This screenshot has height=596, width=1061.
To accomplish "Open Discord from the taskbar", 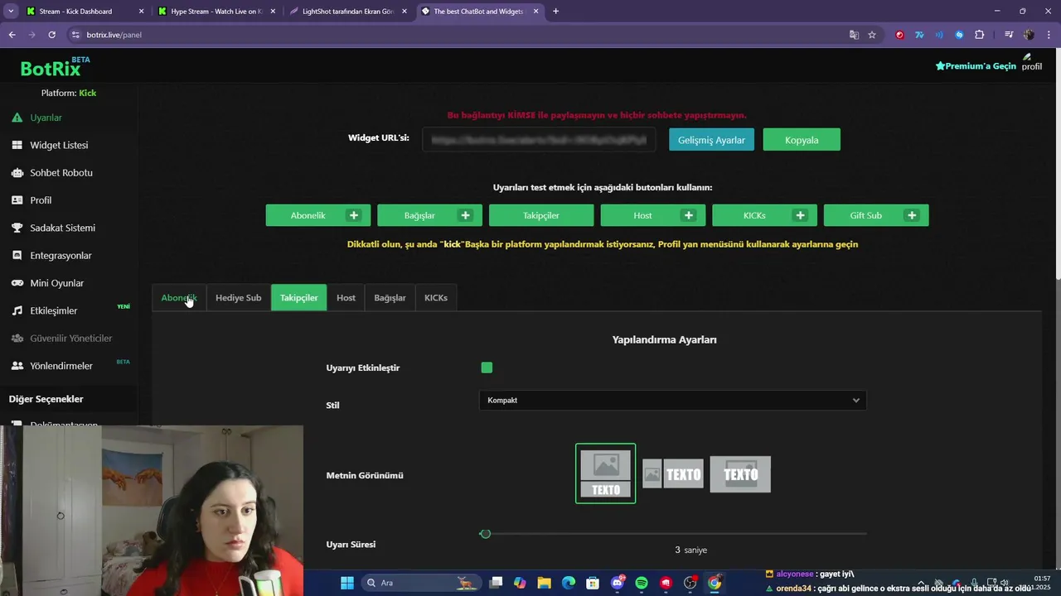I will coord(618,583).
